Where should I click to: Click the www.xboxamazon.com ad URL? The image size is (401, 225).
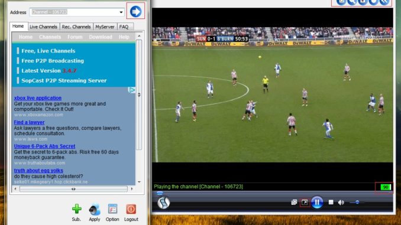click(38, 115)
